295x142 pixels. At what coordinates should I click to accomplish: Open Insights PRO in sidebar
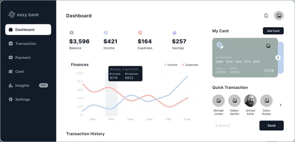click(x=28, y=85)
